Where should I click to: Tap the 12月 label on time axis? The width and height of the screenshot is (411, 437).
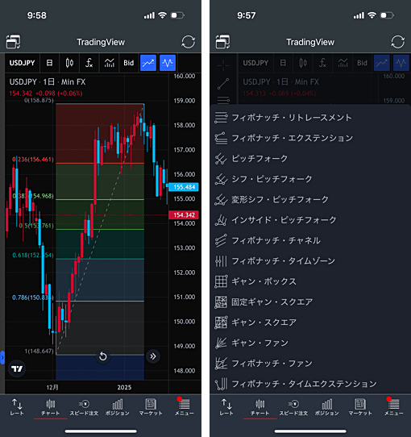tap(52, 387)
